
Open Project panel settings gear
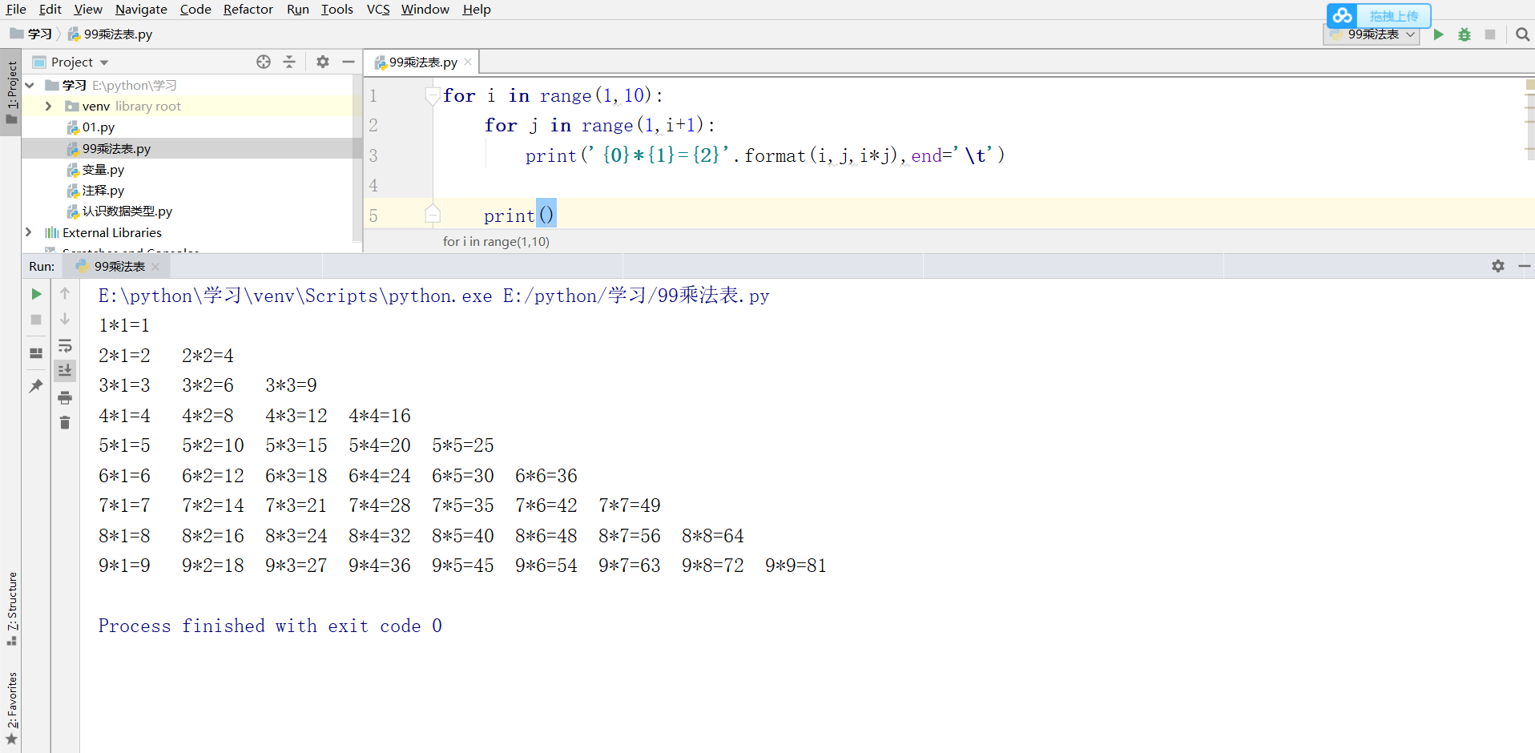point(323,62)
